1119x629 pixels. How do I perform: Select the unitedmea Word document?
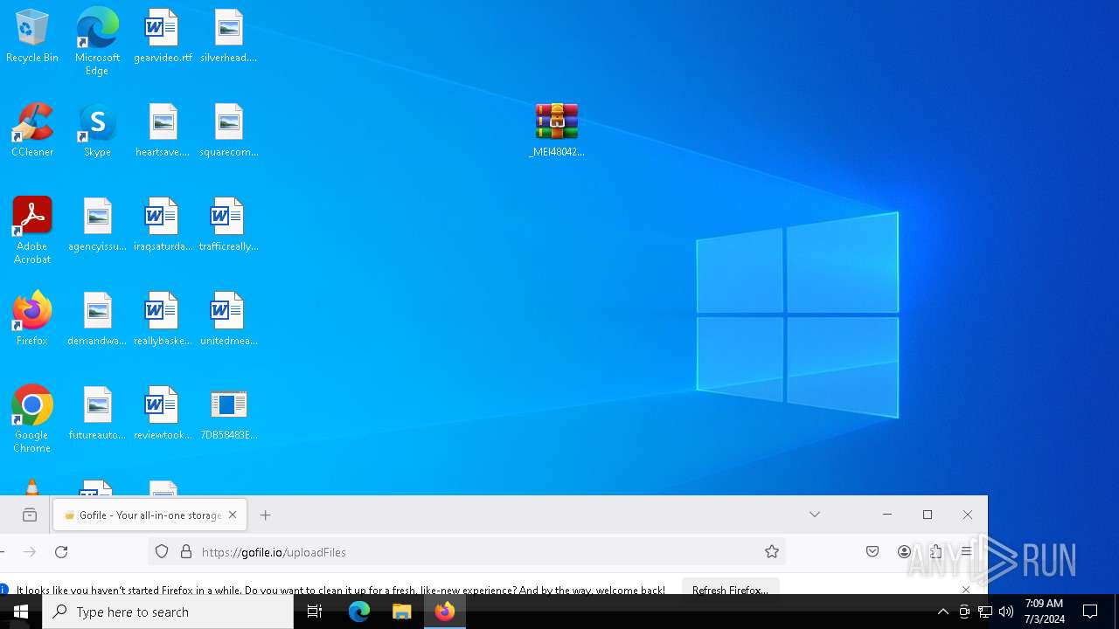tap(228, 319)
